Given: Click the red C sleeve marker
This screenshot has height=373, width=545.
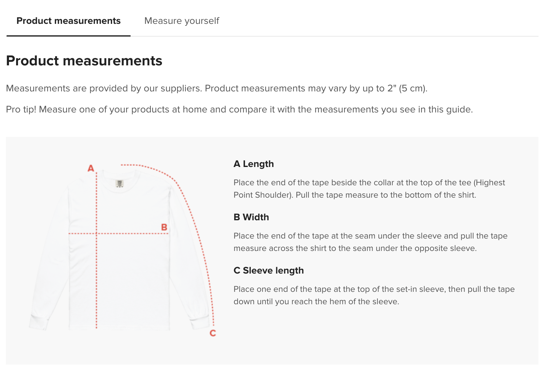Looking at the screenshot, I should click(x=213, y=333).
